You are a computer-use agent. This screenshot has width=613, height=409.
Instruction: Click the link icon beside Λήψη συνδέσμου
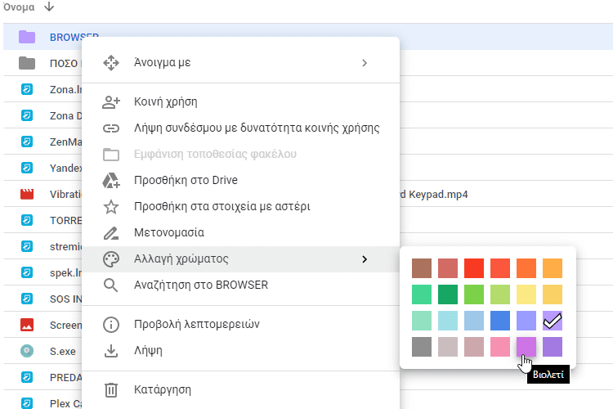110,128
